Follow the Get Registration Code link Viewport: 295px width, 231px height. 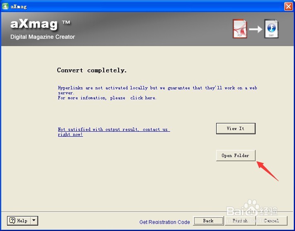165,222
